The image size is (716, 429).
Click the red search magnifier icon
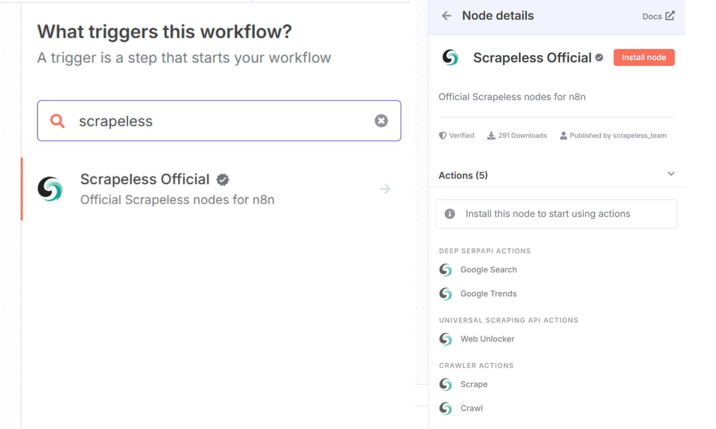click(x=57, y=121)
